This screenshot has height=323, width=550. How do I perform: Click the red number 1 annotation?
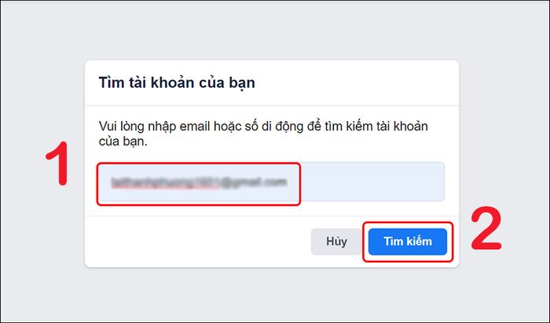tap(57, 163)
